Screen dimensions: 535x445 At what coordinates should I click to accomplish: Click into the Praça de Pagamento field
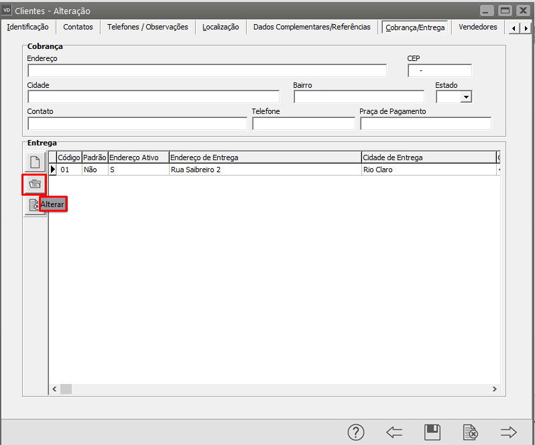pyautogui.click(x=425, y=123)
